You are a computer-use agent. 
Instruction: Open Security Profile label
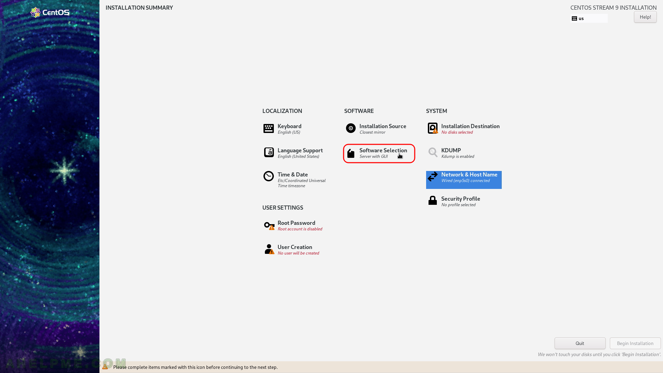point(461,199)
